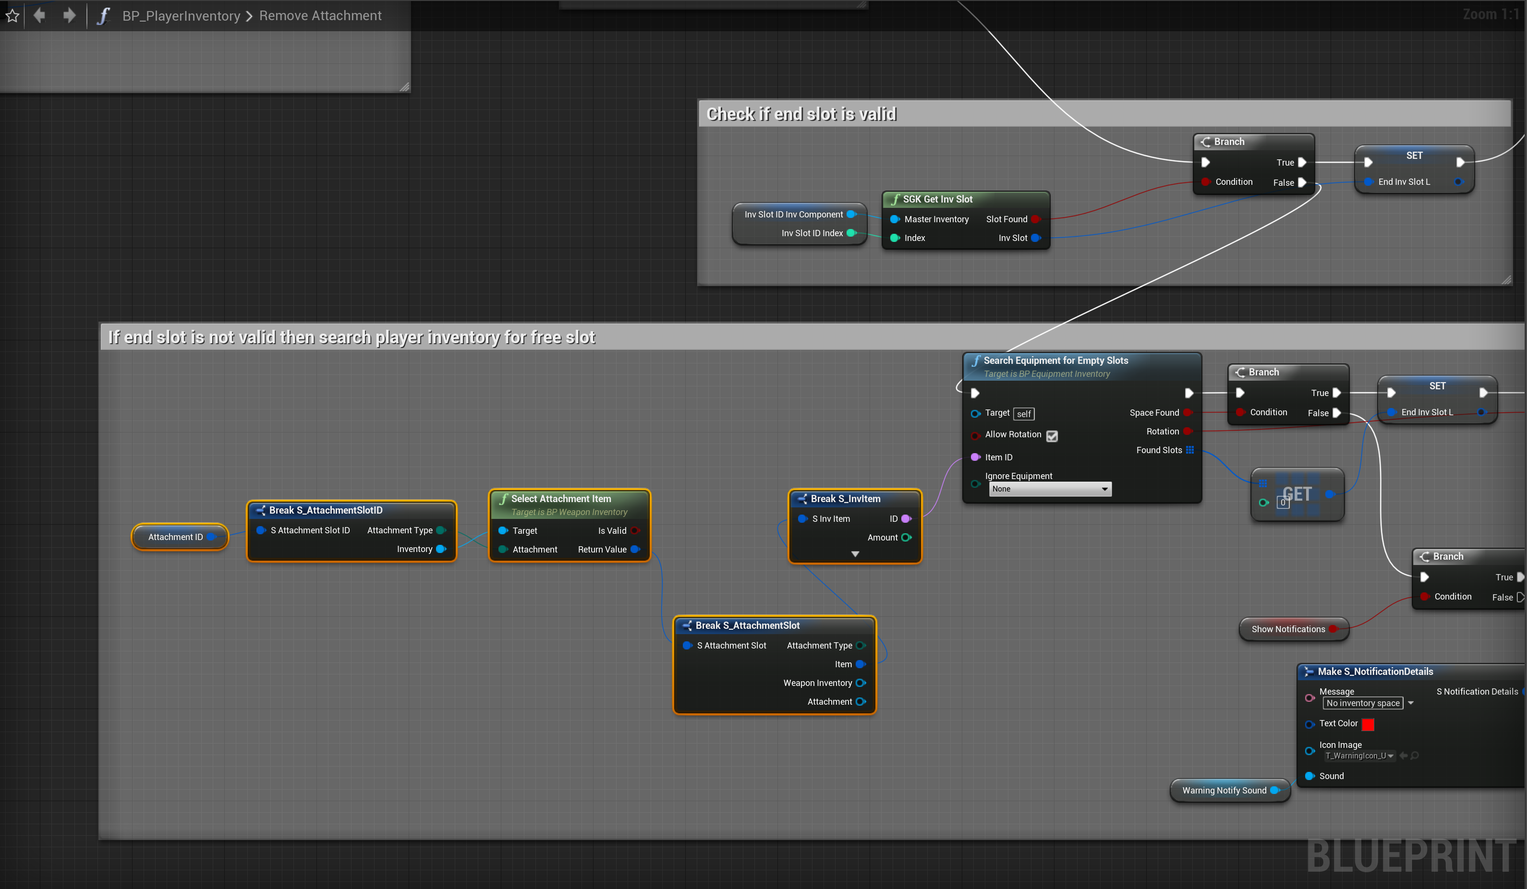Select the Warning Notify Sound variable node
This screenshot has height=889, width=1527.
click(1224, 790)
